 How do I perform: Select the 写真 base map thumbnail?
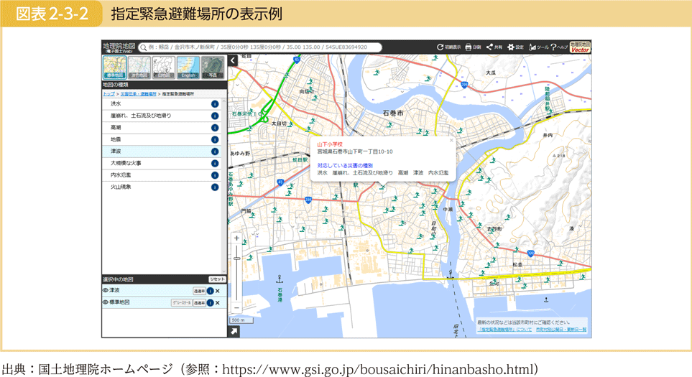coord(213,68)
